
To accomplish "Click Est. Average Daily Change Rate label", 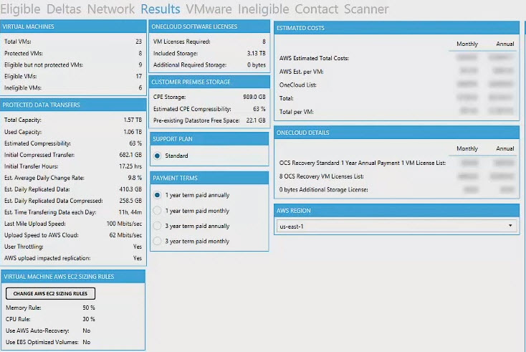I will (44, 178).
